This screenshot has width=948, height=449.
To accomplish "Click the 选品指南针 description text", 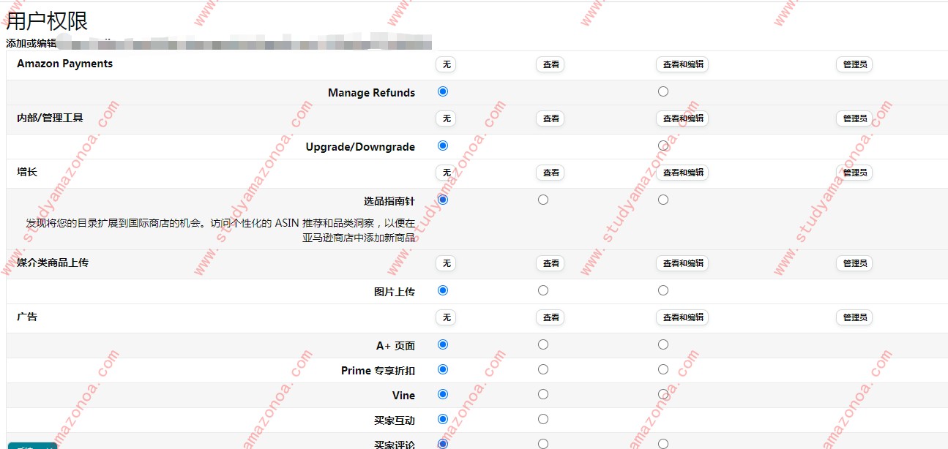I will point(220,230).
